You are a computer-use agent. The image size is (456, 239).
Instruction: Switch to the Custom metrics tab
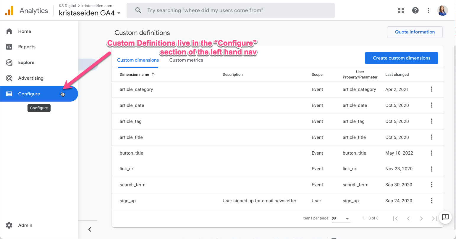tap(186, 60)
